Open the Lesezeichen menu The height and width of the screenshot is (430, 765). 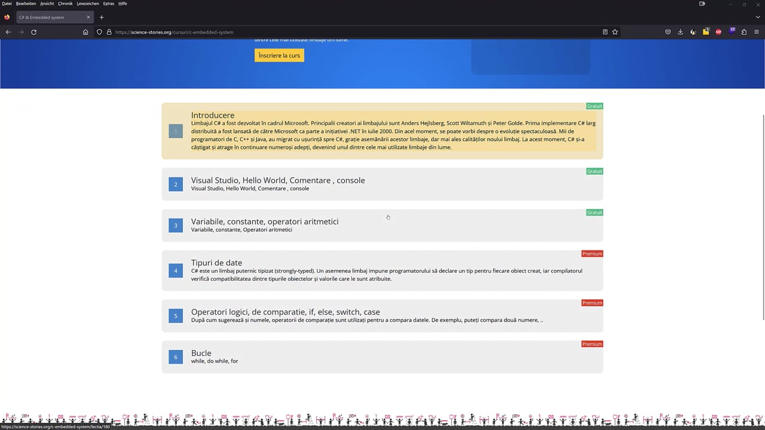tap(88, 4)
